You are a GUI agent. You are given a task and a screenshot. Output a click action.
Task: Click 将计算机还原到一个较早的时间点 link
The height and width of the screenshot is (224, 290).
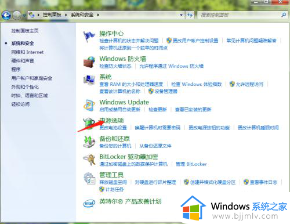coord(133,48)
